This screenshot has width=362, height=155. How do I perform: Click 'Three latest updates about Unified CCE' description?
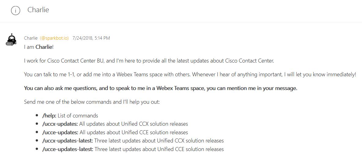tap(159, 149)
